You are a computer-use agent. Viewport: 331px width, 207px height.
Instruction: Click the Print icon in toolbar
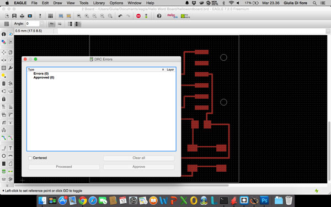point(22,16)
